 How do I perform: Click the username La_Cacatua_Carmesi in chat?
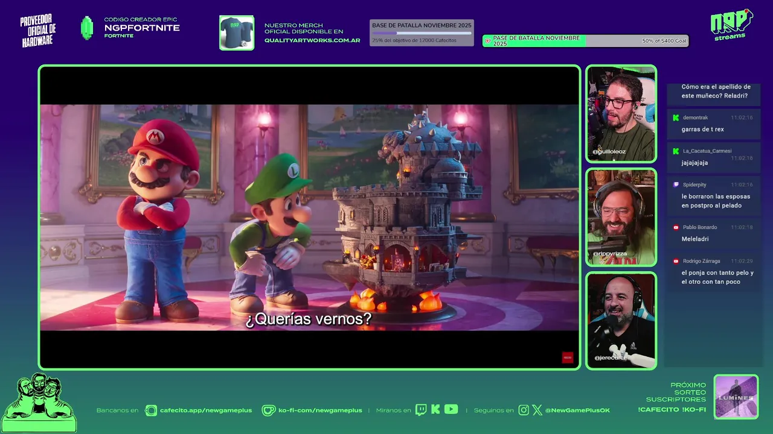click(x=707, y=151)
